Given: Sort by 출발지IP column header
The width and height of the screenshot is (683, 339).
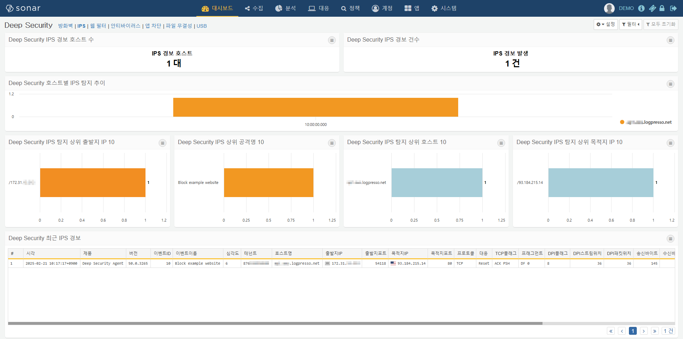Looking at the screenshot, I should pyautogui.click(x=342, y=253).
